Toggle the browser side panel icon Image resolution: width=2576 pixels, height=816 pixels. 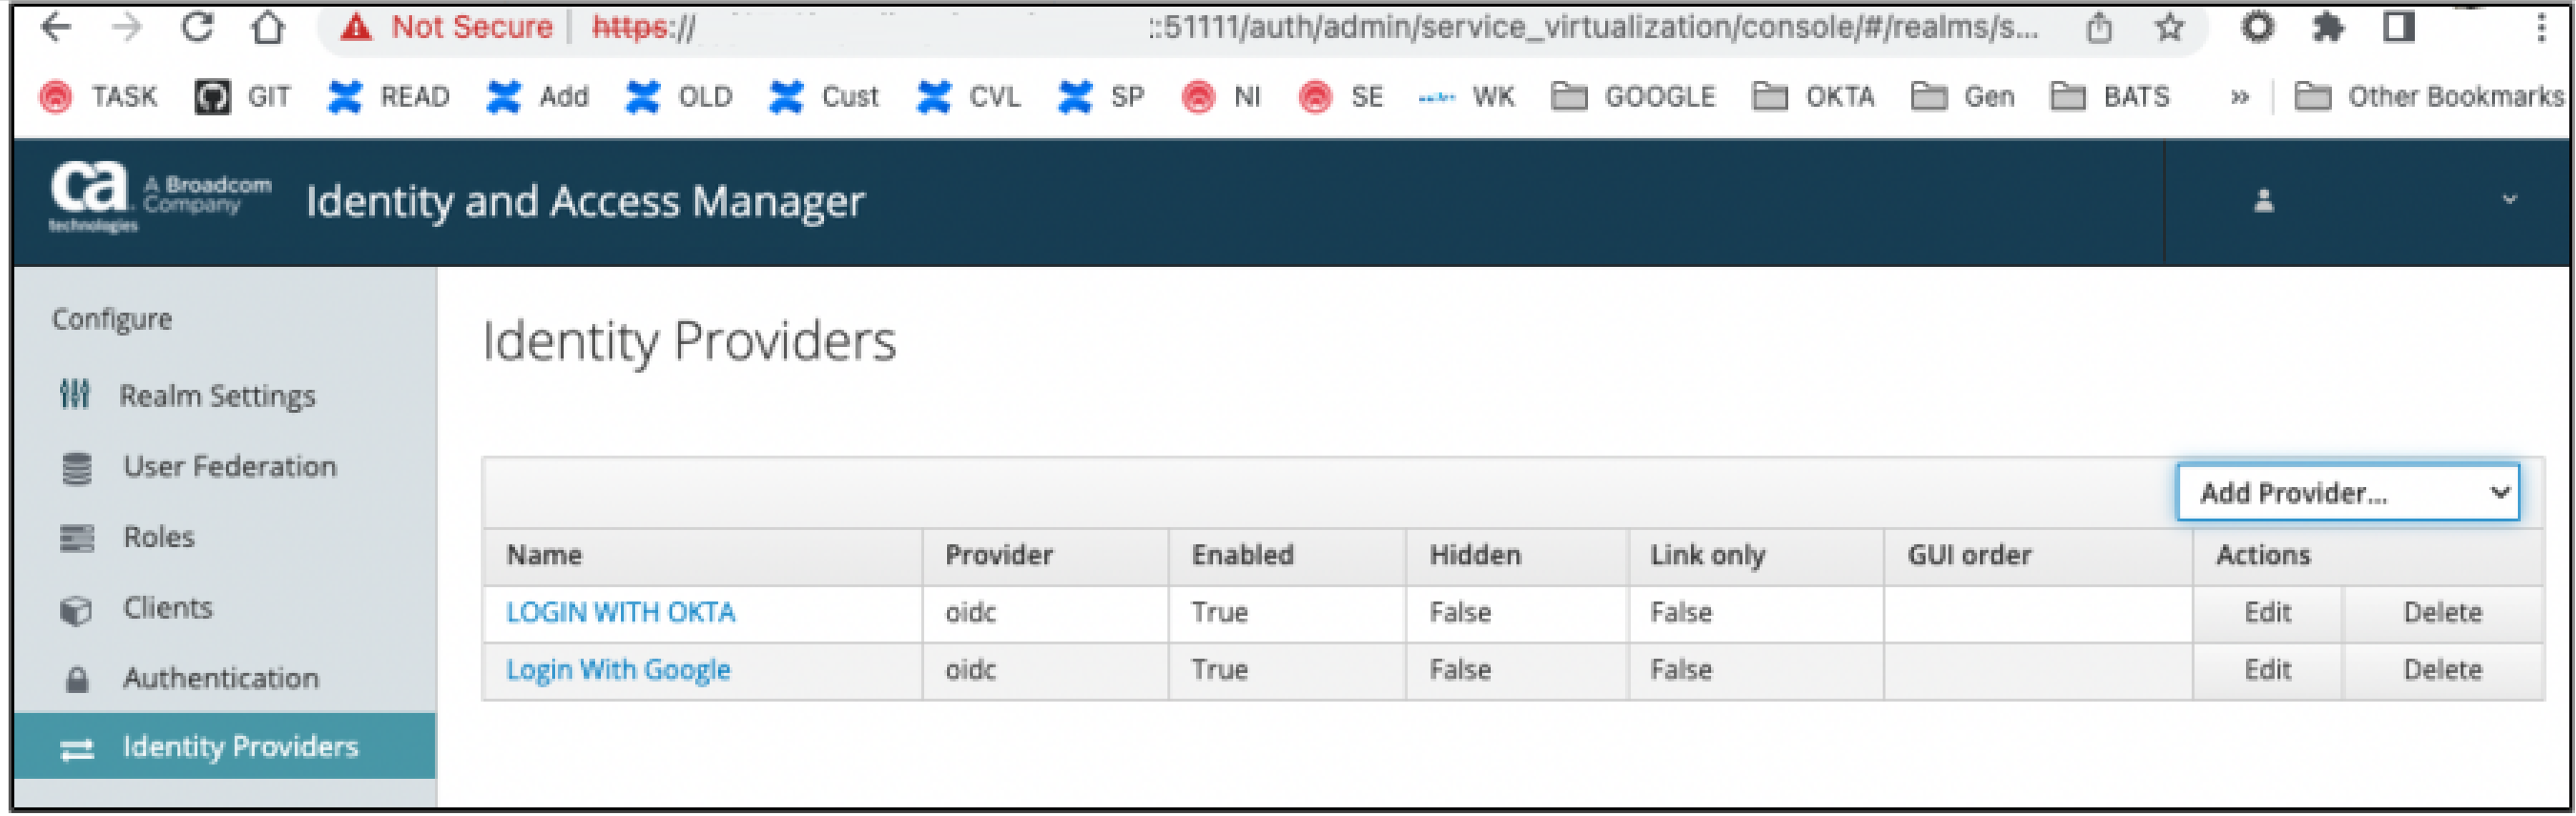[2399, 27]
